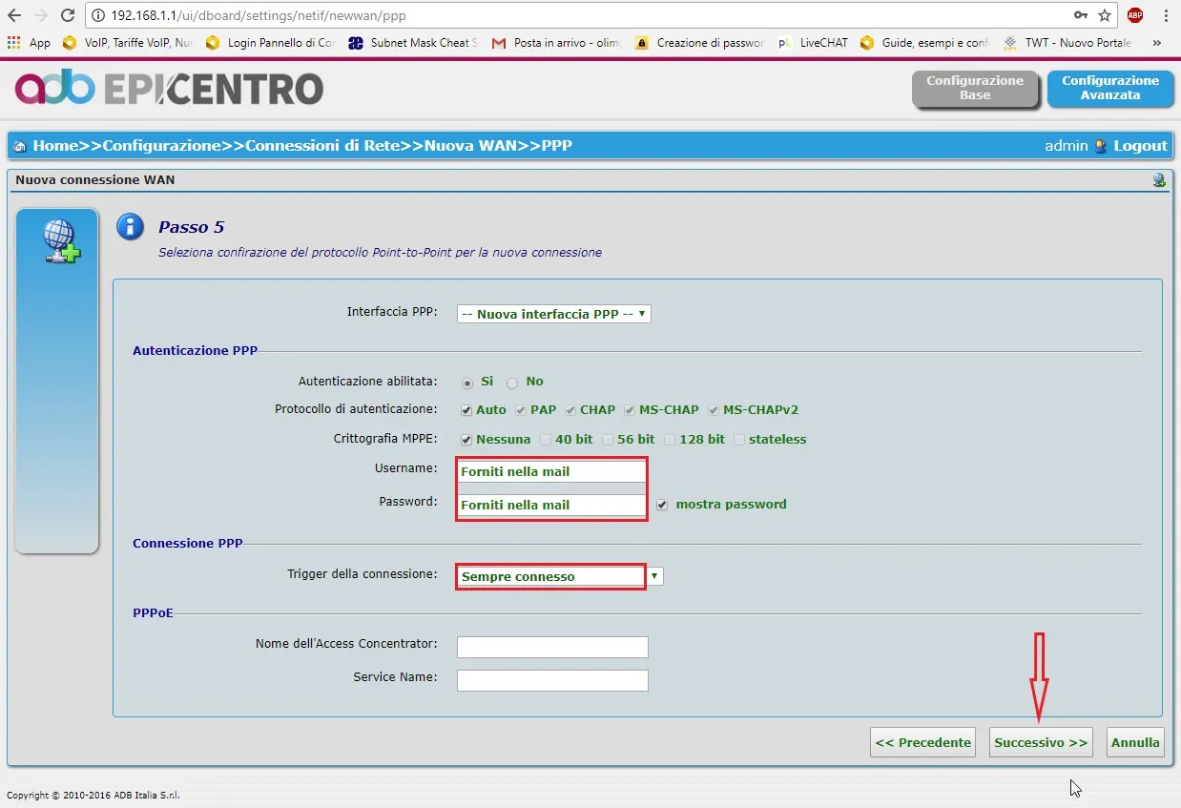Show more bookmarks with the overflow chevron

tap(1157, 43)
